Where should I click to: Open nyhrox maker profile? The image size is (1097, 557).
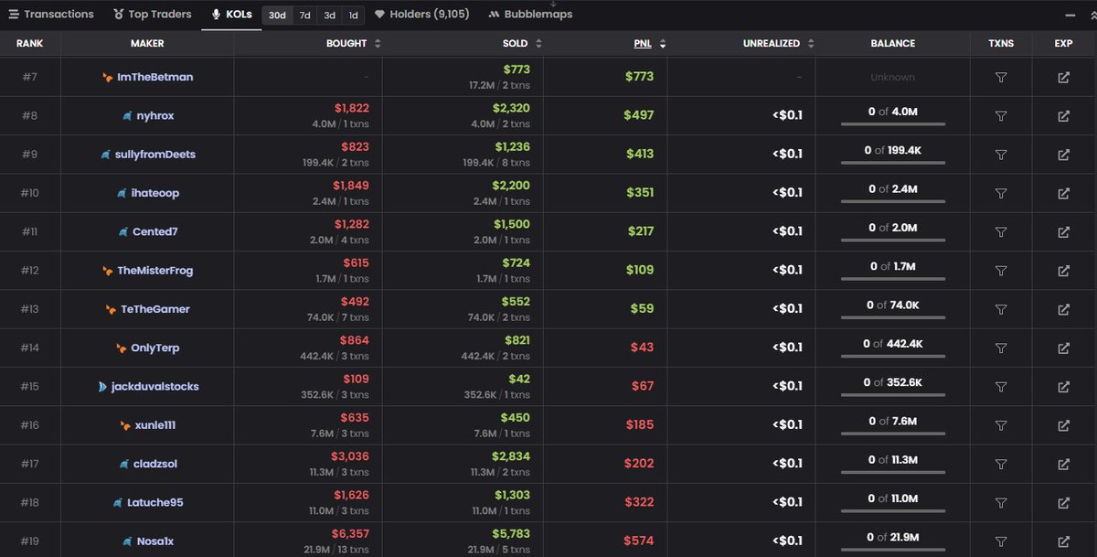pos(147,116)
